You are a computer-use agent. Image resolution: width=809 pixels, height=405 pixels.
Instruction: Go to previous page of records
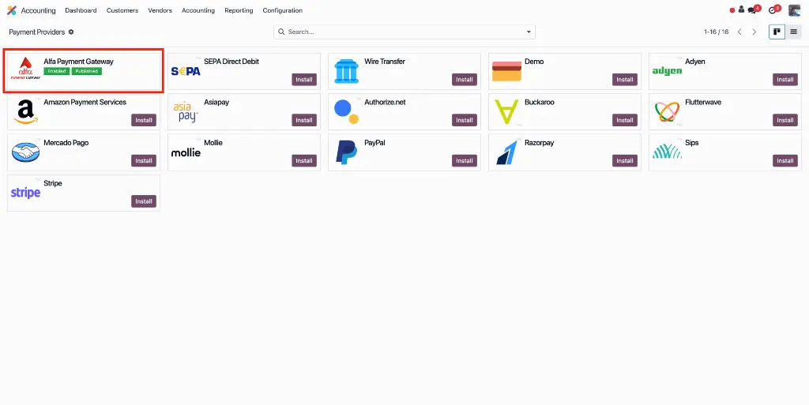(x=739, y=32)
